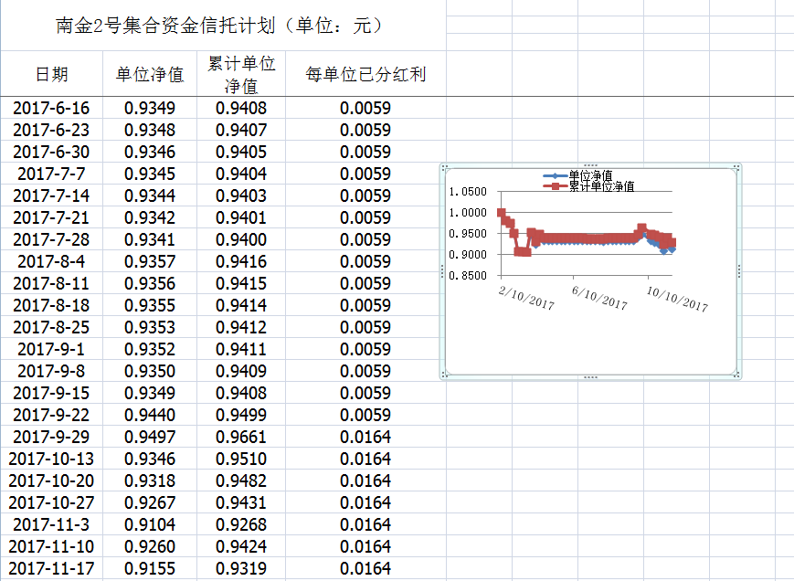The image size is (794, 581).
Task: Select the title cell 南金2号集合资金信托计划
Action: (x=219, y=26)
